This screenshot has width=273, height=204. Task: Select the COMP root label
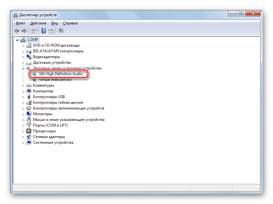[32, 40]
